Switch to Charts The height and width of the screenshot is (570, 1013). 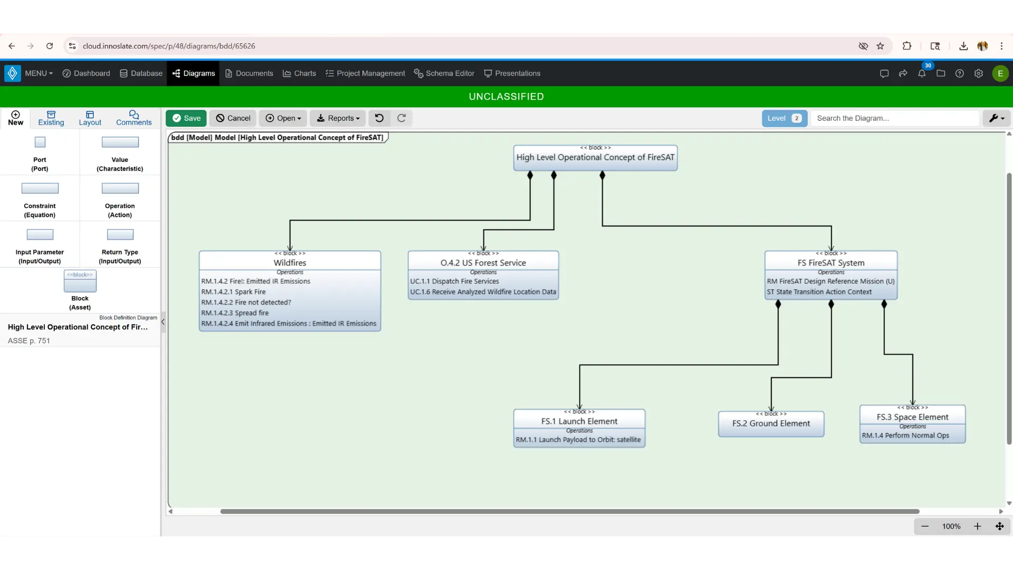[x=299, y=73]
